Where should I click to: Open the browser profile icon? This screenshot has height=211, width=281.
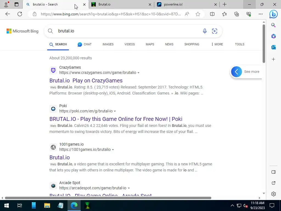point(7,4)
